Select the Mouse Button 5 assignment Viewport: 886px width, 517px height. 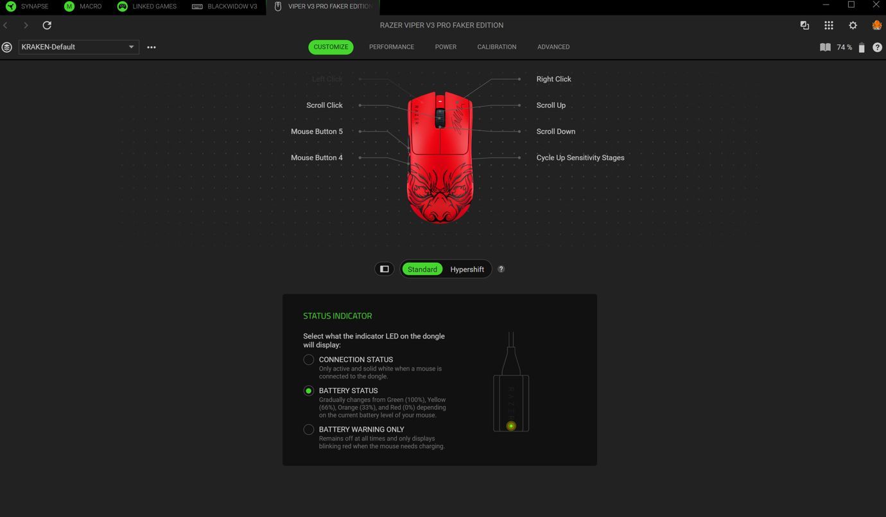pos(317,131)
